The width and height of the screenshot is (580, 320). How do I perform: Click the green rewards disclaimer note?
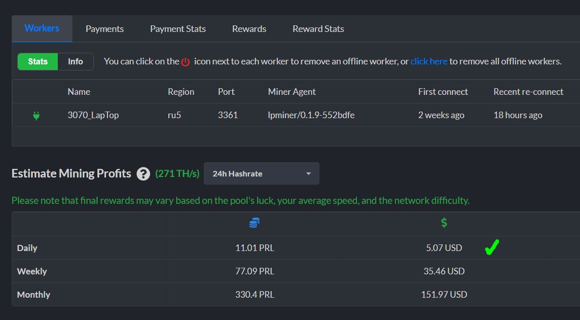pos(240,200)
